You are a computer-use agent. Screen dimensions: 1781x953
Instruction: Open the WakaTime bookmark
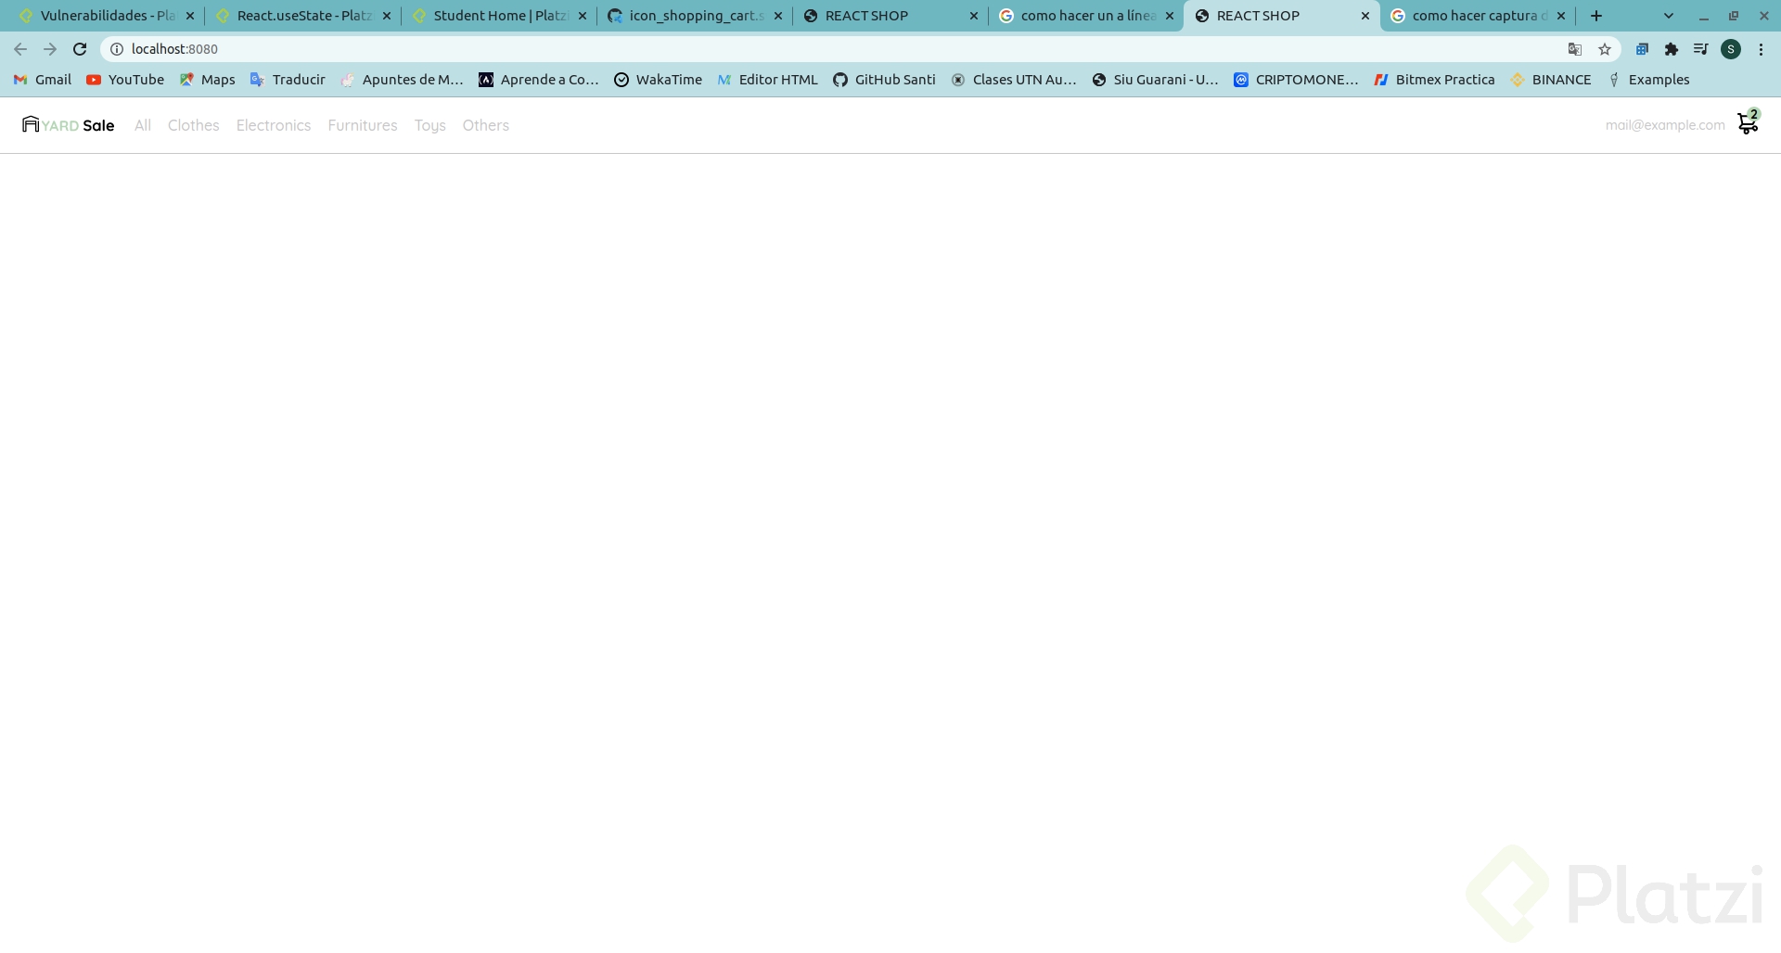coord(658,80)
